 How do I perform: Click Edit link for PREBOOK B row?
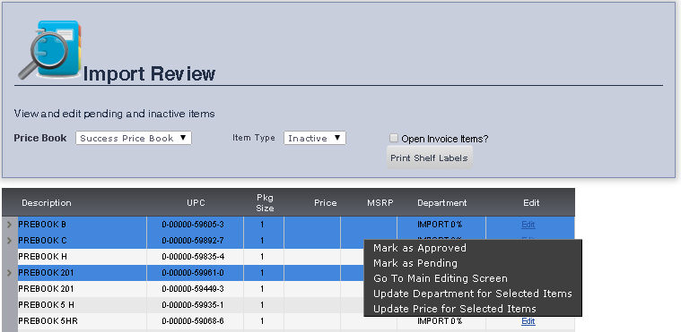528,225
